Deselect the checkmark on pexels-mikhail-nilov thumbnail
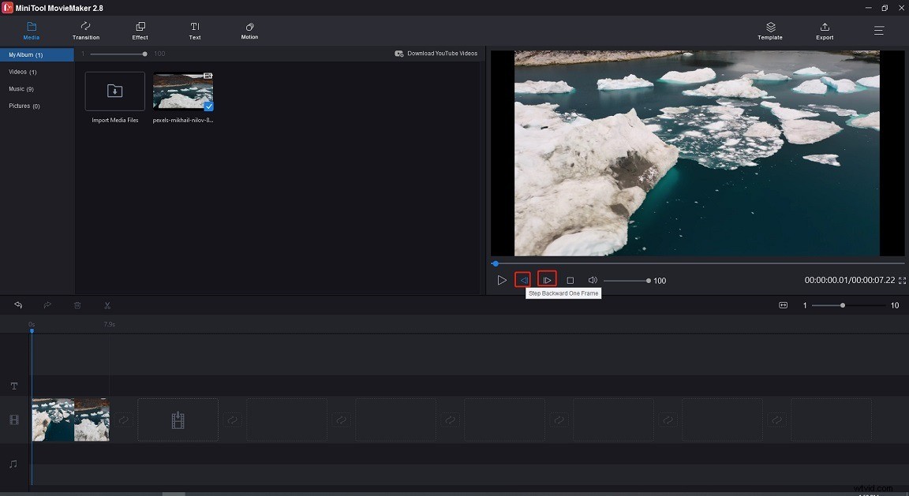 [x=208, y=106]
